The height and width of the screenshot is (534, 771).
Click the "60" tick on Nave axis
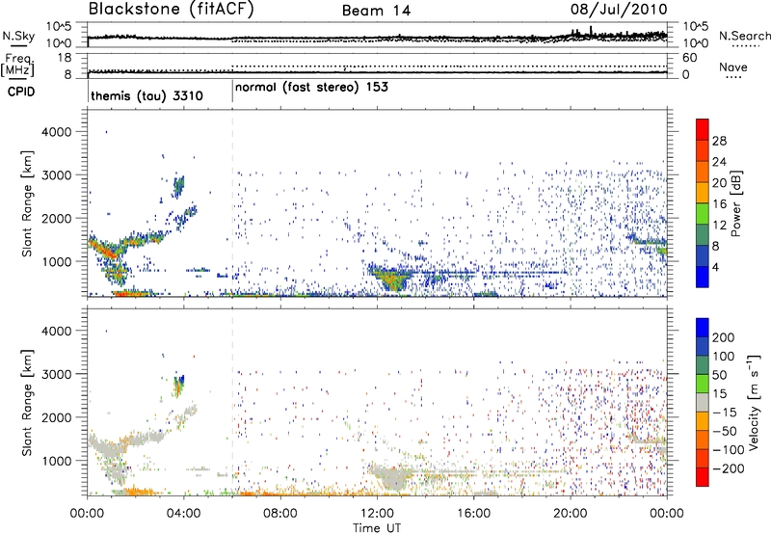(690, 58)
